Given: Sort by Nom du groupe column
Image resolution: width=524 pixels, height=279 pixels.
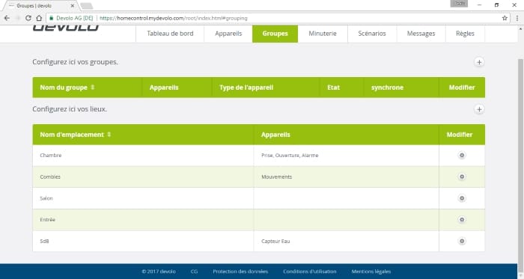Looking at the screenshot, I should pyautogui.click(x=93, y=87).
